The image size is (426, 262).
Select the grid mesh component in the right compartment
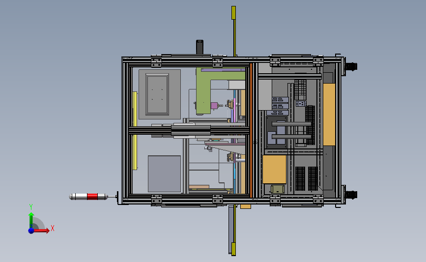[x=300, y=89]
